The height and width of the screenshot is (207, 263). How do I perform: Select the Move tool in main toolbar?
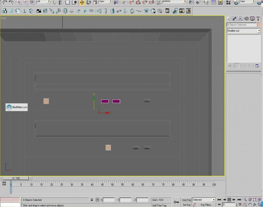pyautogui.click(x=82, y=2)
